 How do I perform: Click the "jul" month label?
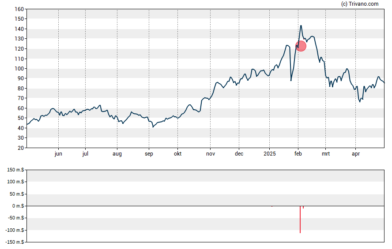pos(85,154)
